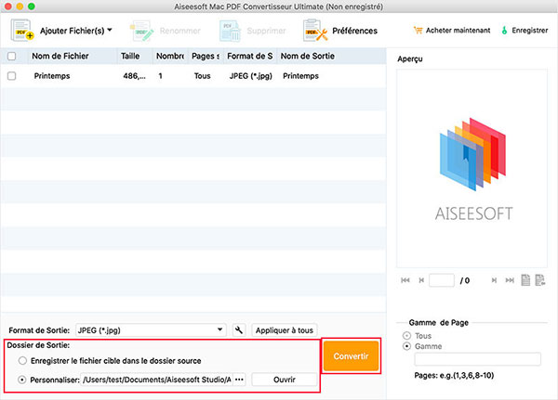Click the Nom de Sortie column header
This screenshot has width=558, height=400.
point(331,56)
